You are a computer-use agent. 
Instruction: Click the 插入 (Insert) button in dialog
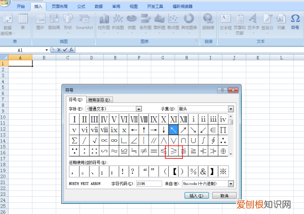click(x=197, y=196)
